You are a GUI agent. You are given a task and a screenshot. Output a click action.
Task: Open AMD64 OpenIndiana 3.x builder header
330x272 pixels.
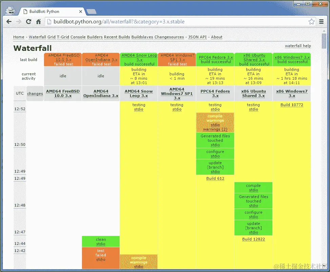click(x=101, y=94)
